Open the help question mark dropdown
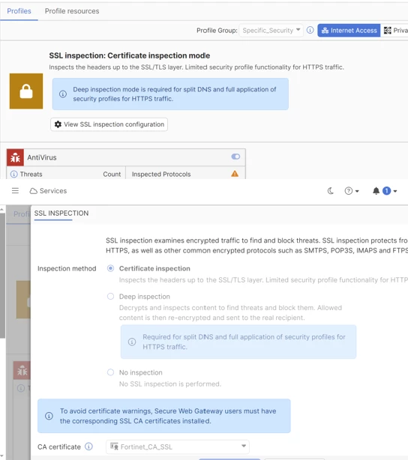The height and width of the screenshot is (460, 408). click(x=352, y=191)
